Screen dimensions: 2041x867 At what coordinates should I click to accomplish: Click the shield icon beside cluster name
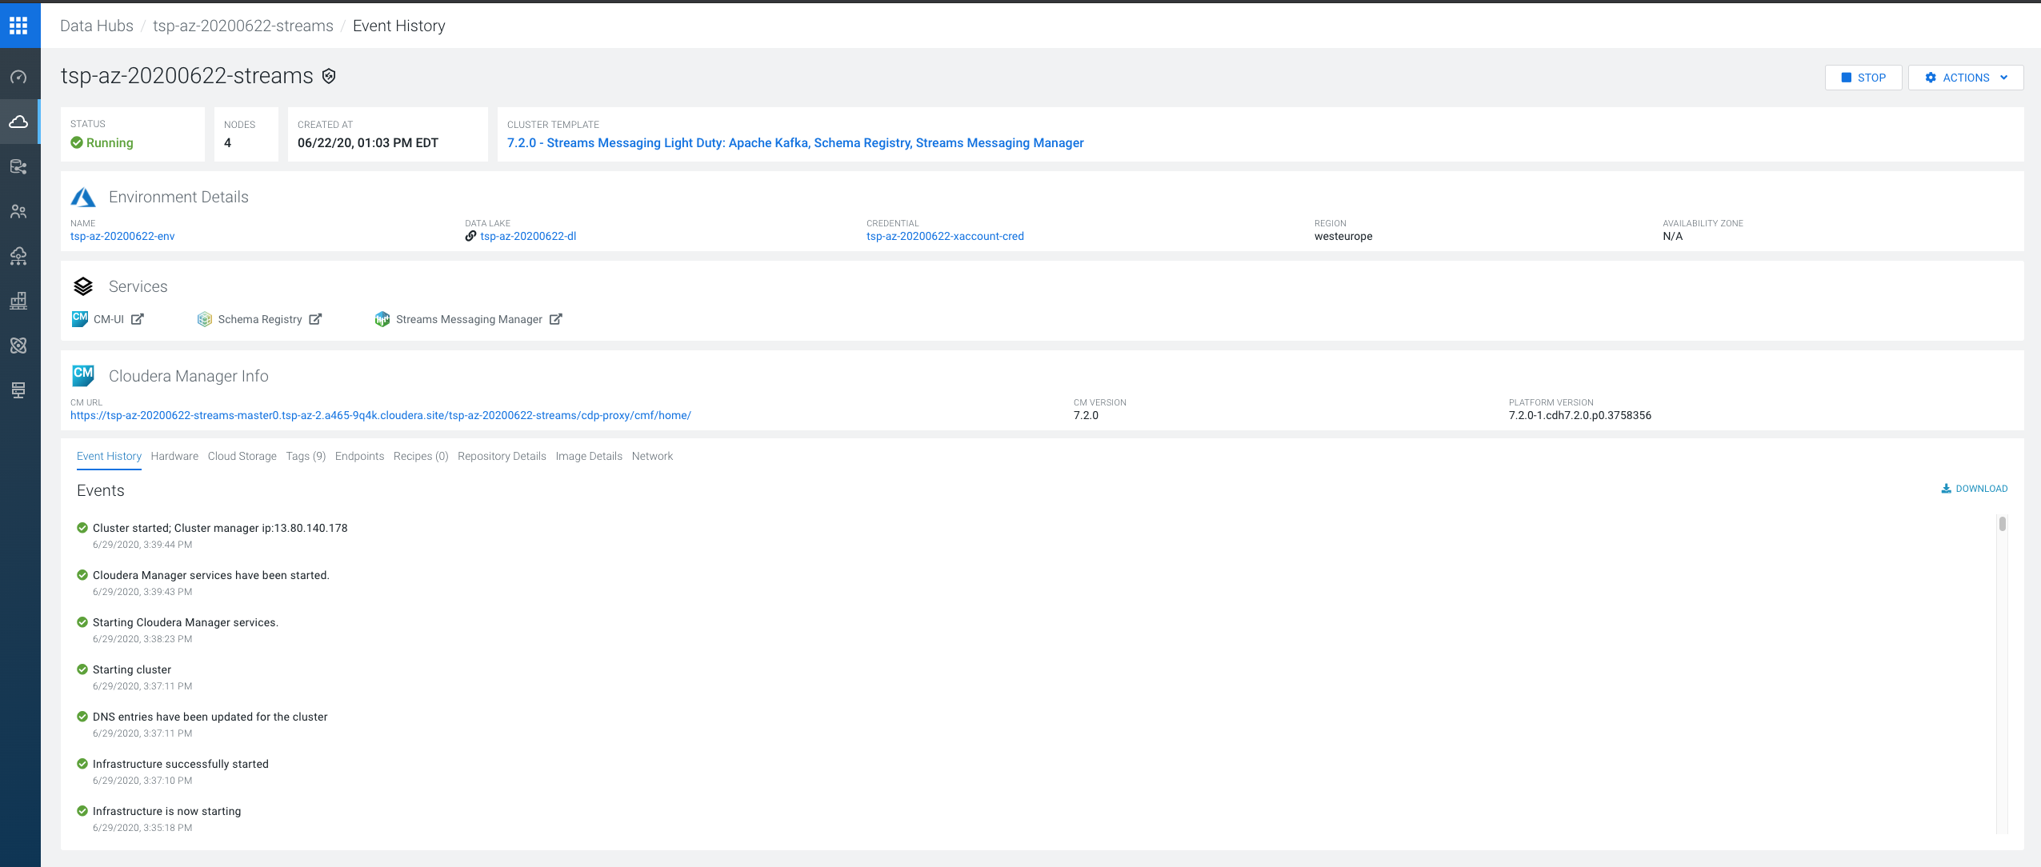[329, 76]
